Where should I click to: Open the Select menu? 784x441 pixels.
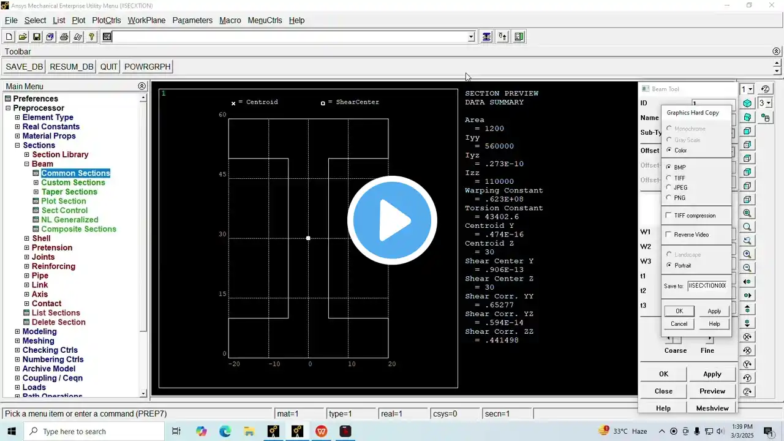pyautogui.click(x=36, y=20)
